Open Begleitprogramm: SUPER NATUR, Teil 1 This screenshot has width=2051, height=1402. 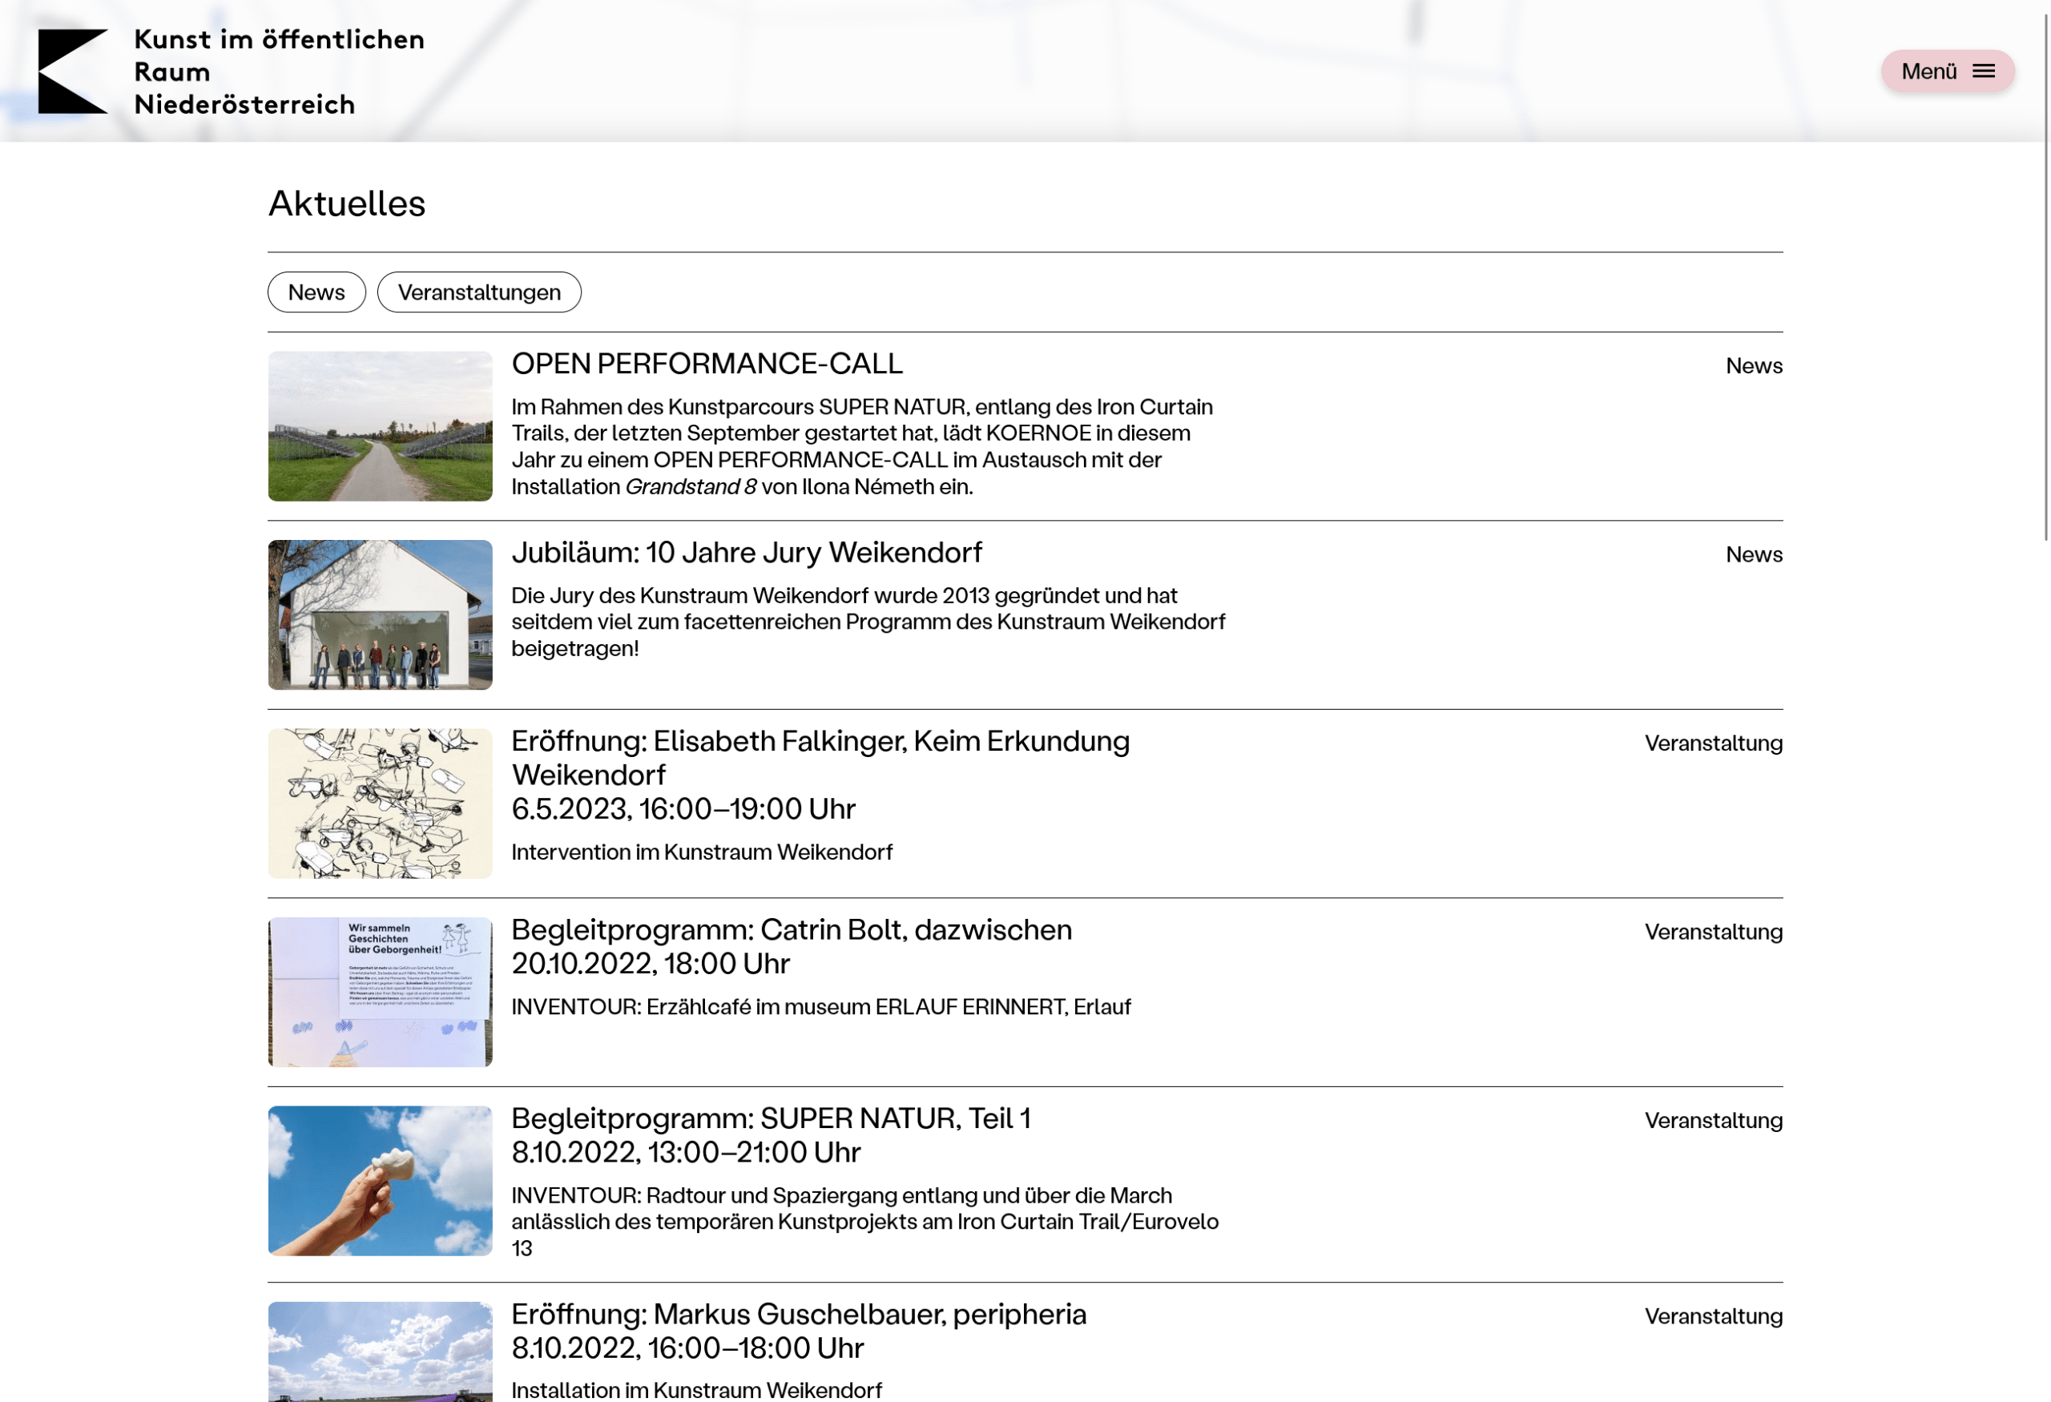pyautogui.click(x=770, y=1118)
